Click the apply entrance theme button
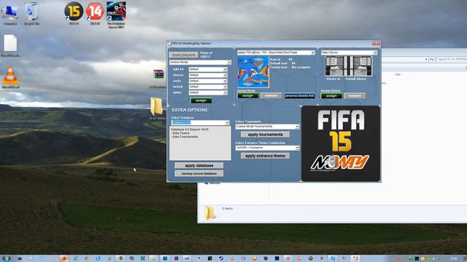Image resolution: width=467 pixels, height=262 pixels. (265, 156)
